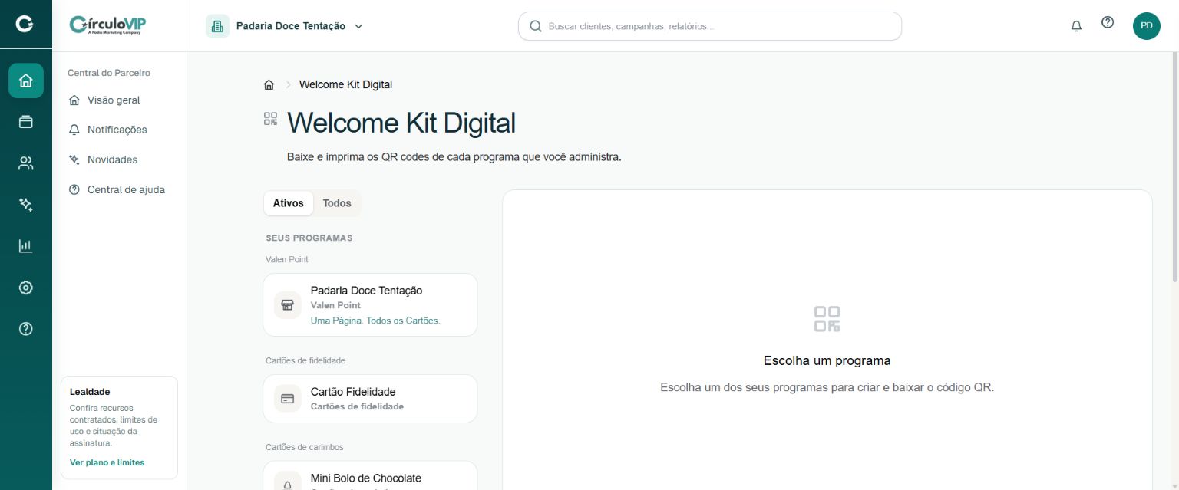The height and width of the screenshot is (490, 1179).
Task: Click the card icon on Cartão Fidelidade
Action: point(288,399)
